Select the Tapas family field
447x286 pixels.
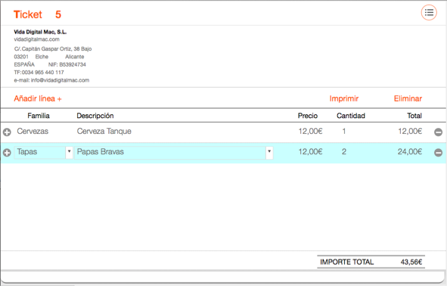[39, 152]
